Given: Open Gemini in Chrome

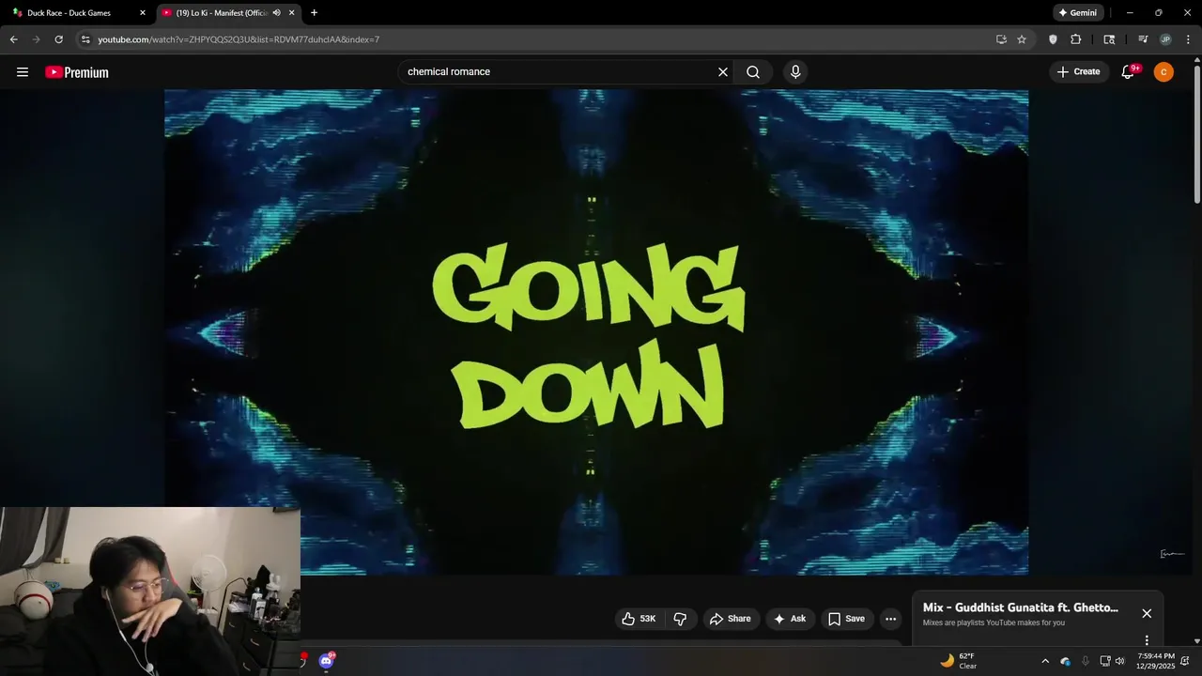Looking at the screenshot, I should point(1078,13).
